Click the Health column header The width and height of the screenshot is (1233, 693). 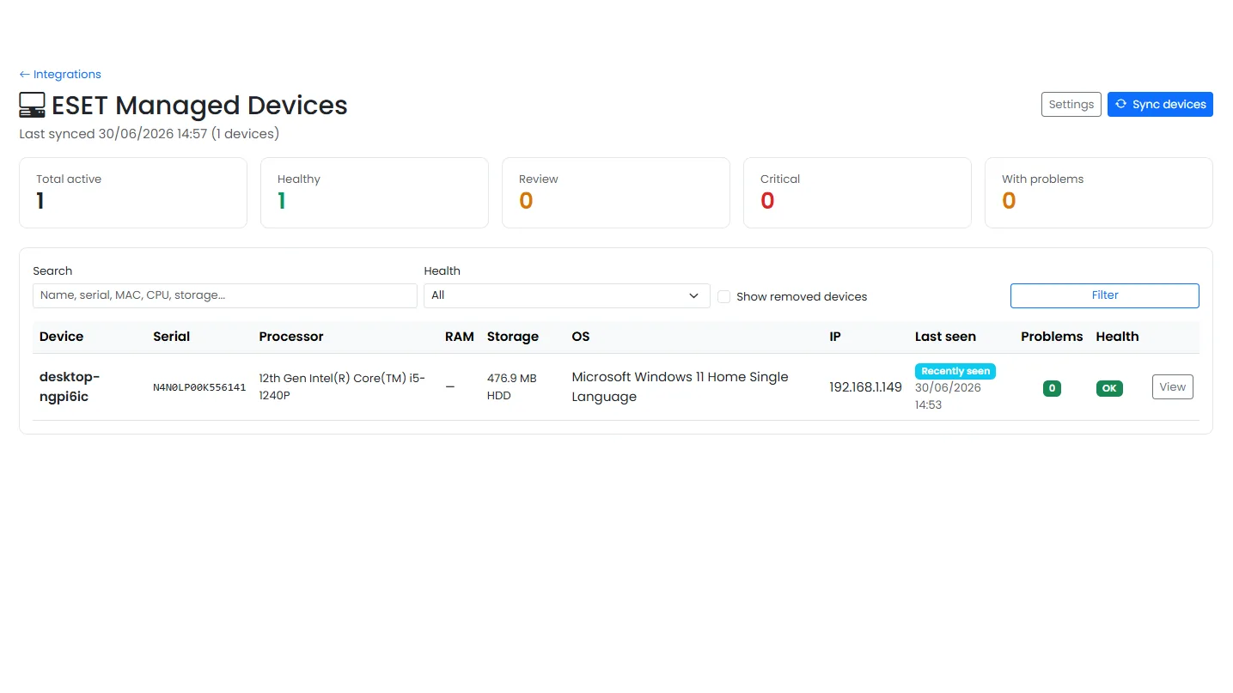pyautogui.click(x=1117, y=337)
